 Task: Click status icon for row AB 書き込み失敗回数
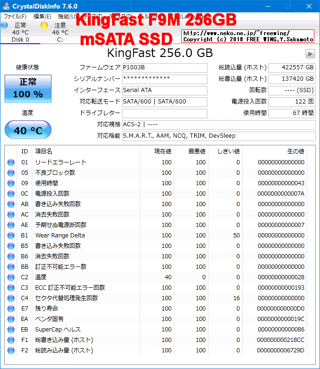[x=11, y=204]
